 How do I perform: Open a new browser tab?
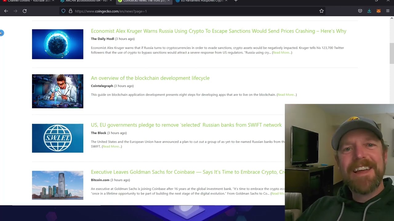[x=236, y=1]
